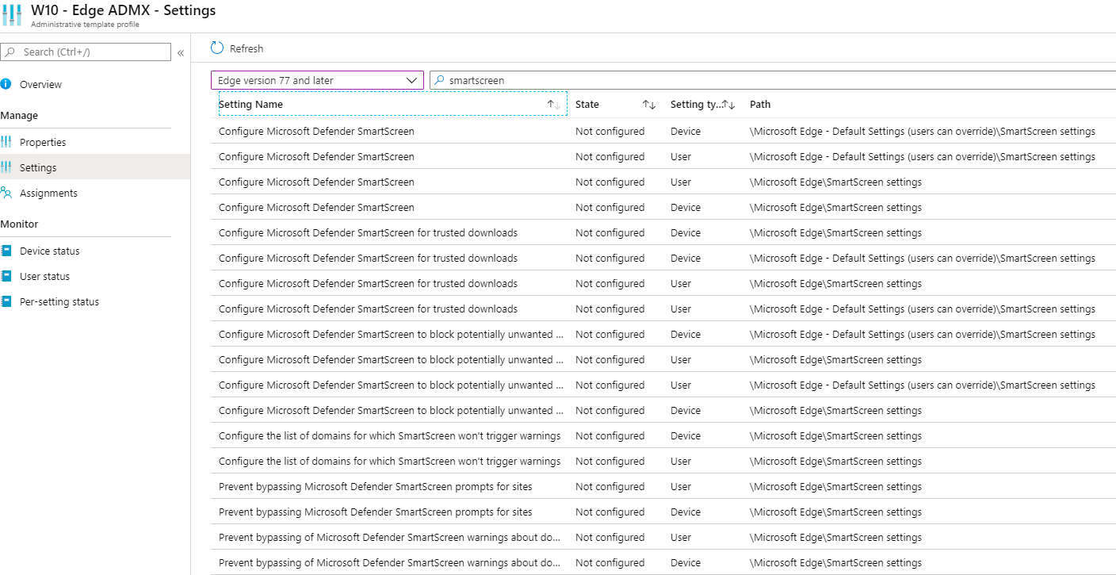Click 'Not configured' in the last table row

(610, 562)
